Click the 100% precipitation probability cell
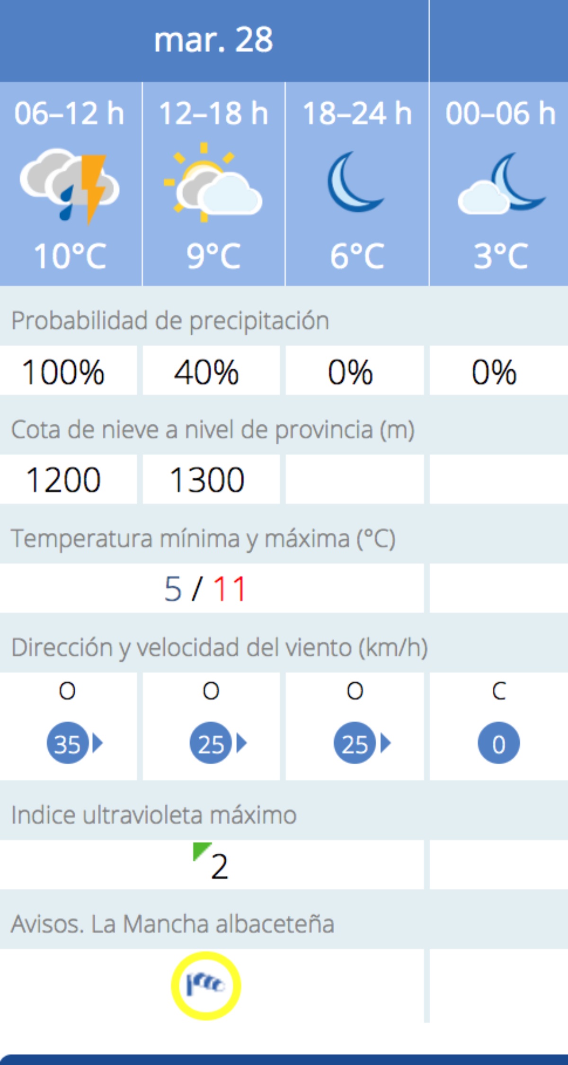Viewport: 568px width, 1065px height. 68,371
